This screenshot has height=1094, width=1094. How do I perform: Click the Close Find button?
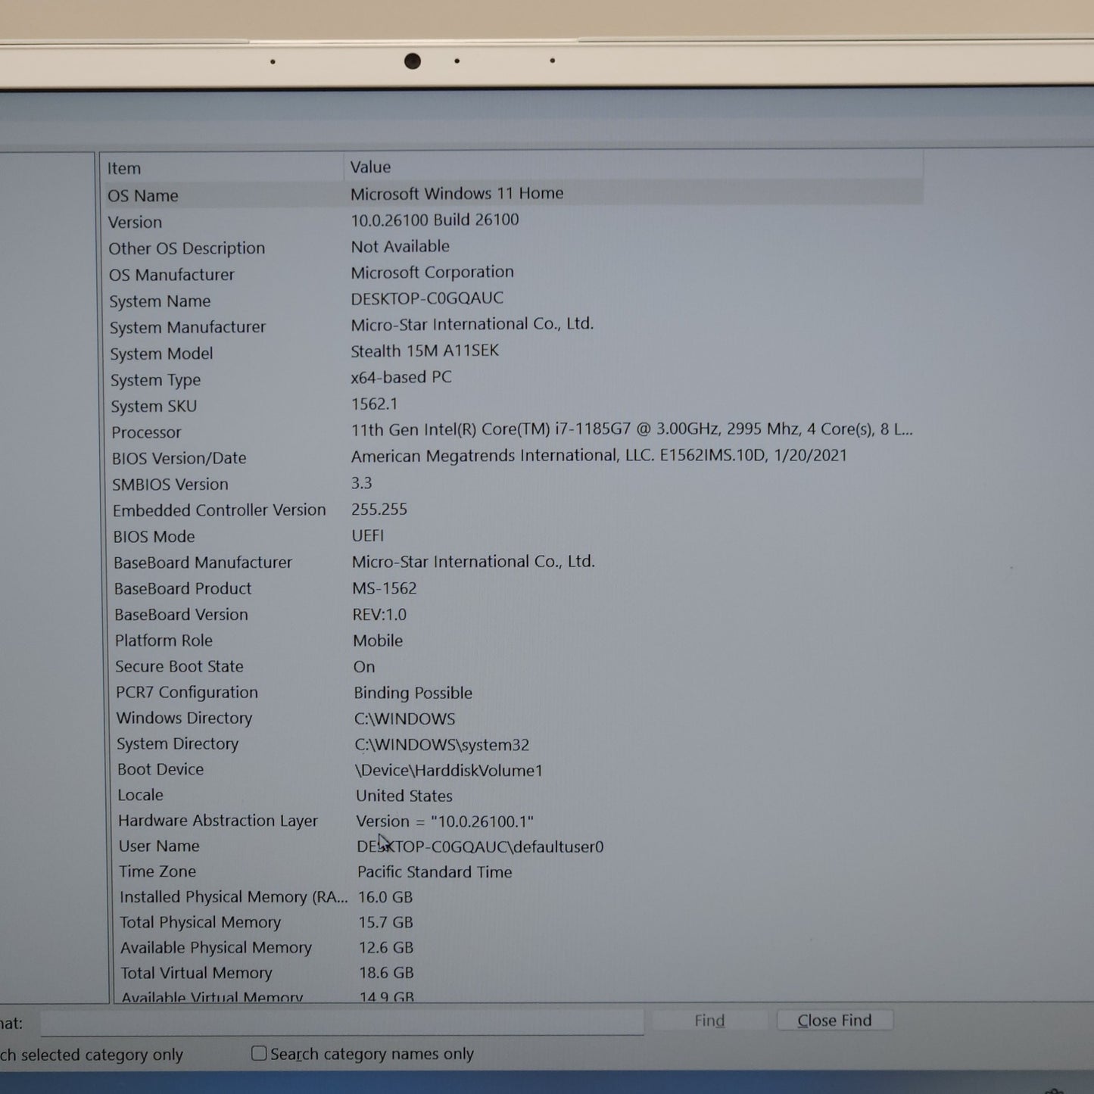tap(834, 1020)
